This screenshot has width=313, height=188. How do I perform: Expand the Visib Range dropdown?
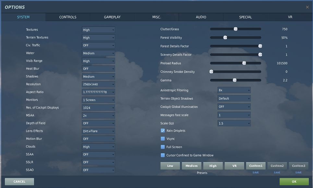point(98,61)
